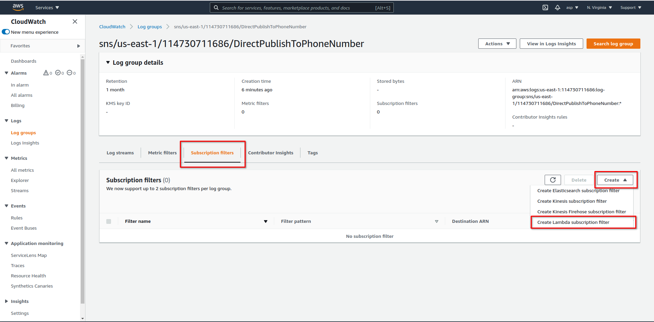654x322 pixels.
Task: Open the notifications bell icon
Action: 558,7
